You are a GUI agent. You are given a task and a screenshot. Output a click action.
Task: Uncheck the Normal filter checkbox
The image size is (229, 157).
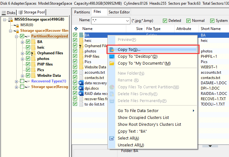pyautogui.click(x=188, y=21)
